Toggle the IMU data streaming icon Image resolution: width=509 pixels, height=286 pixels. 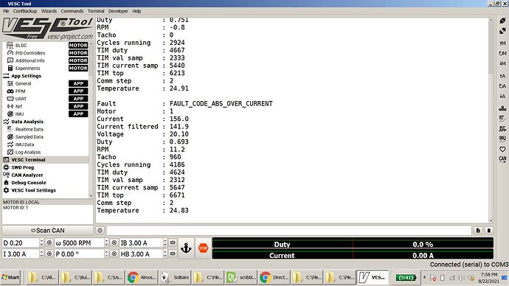tap(502, 139)
